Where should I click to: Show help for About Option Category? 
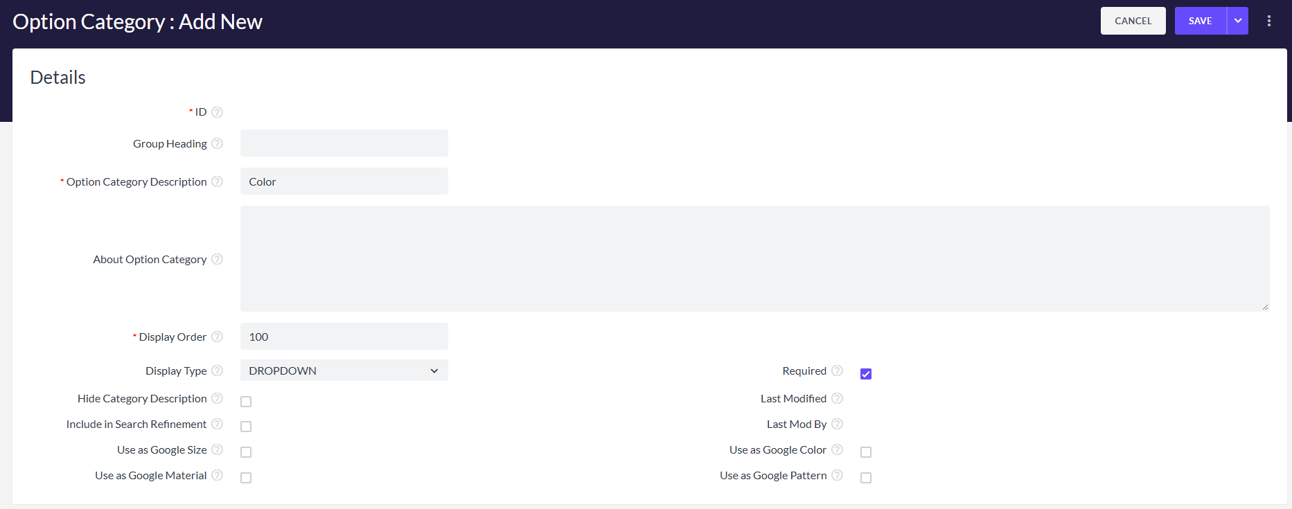tap(217, 259)
